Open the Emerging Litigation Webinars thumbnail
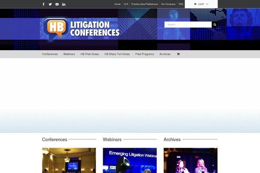 click(x=130, y=160)
